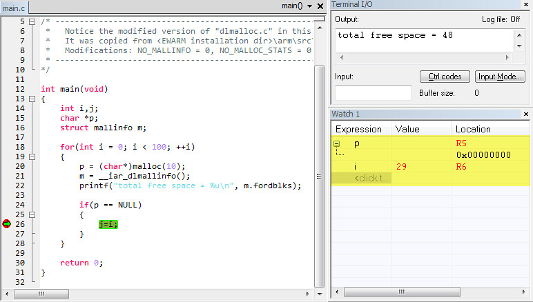Screen dimensions: 533x302
Task: Click the 'Log file: Off' label
Action: click(501, 19)
